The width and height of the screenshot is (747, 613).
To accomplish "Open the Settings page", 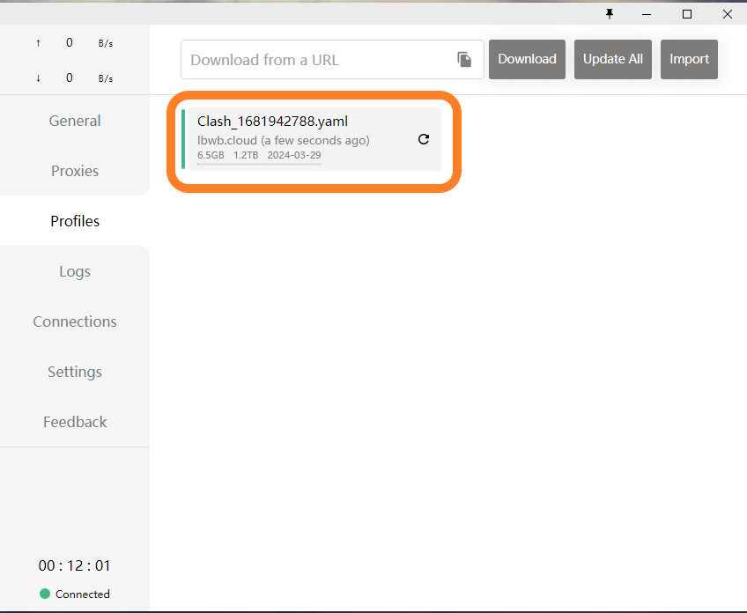I will tap(75, 372).
